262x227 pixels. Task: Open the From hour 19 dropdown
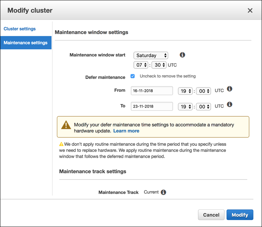click(185, 91)
